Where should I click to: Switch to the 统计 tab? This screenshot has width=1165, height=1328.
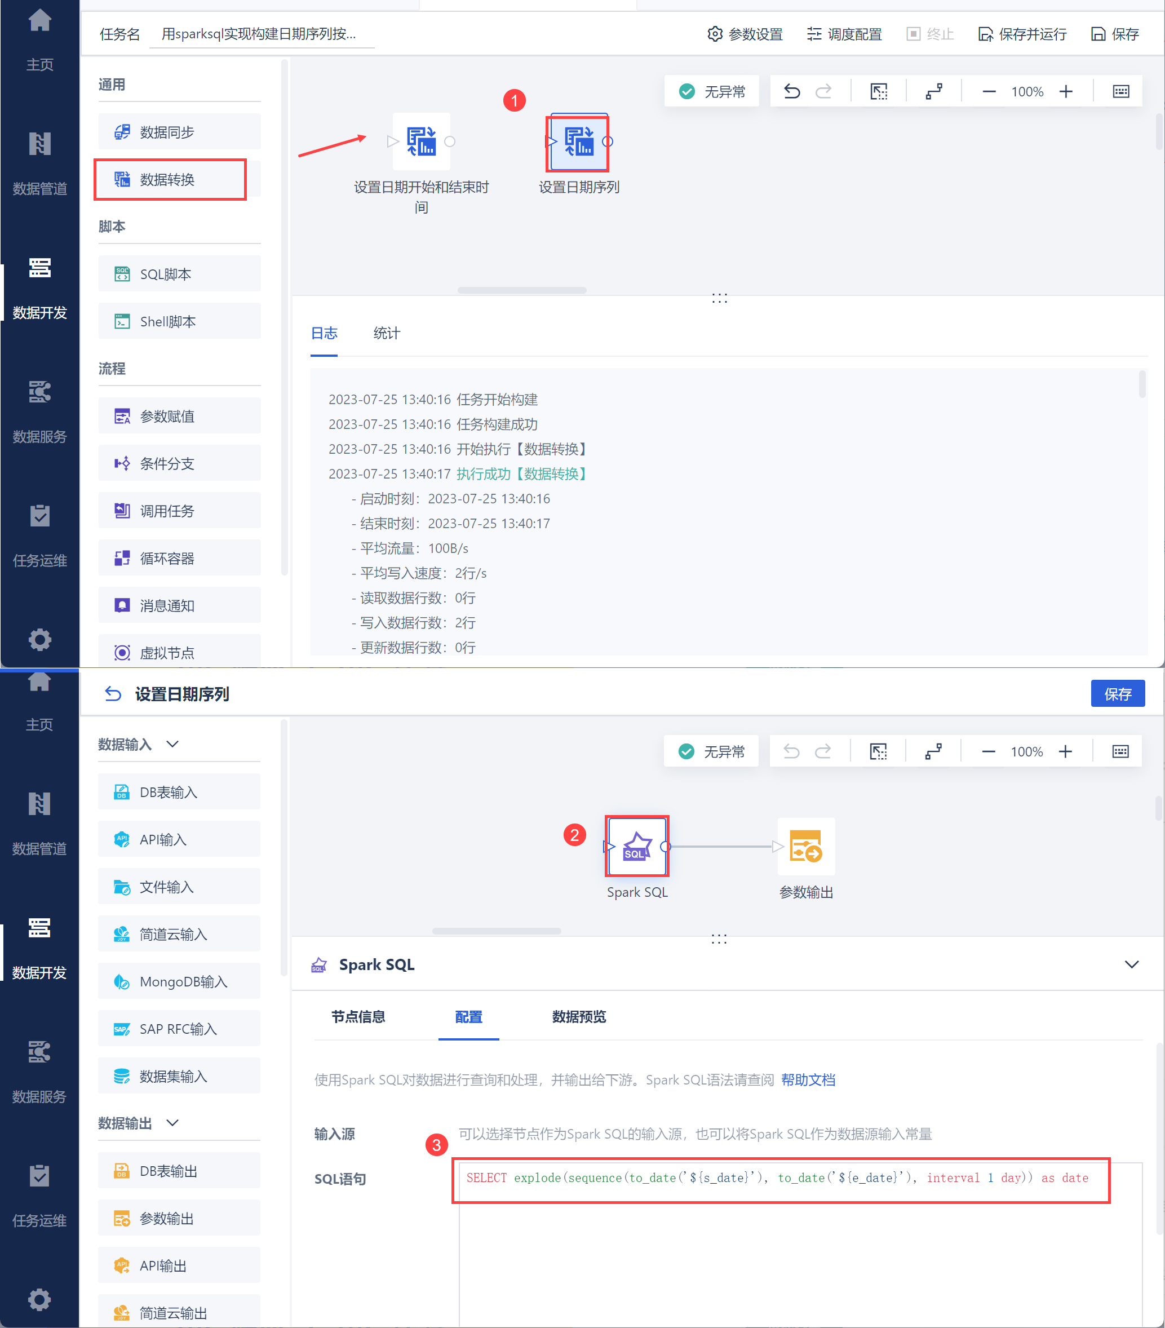(x=386, y=333)
